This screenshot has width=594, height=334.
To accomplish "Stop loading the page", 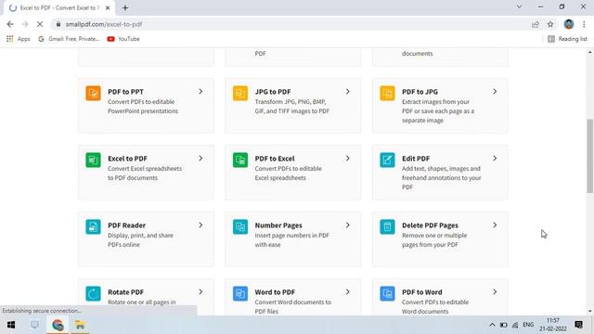I will tap(40, 24).
